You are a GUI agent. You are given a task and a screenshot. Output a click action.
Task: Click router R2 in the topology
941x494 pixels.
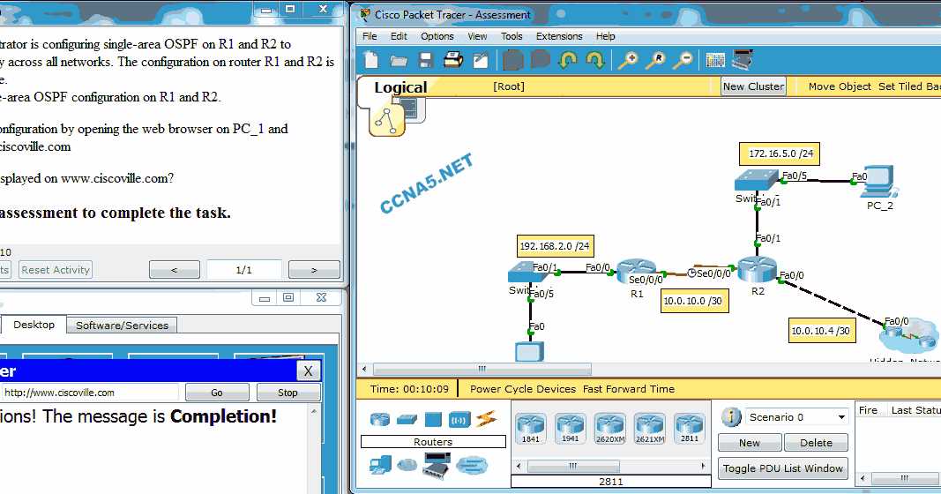tap(758, 269)
